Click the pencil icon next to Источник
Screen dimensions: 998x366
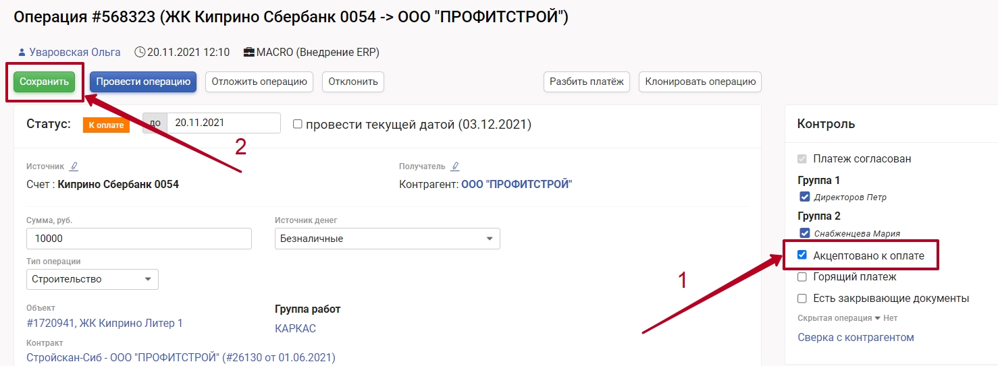[74, 166]
